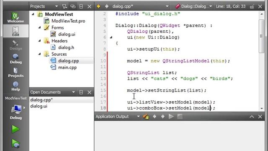Go forward with the gray arrow
Screen dimensions: 268x151
coord(107,6)
